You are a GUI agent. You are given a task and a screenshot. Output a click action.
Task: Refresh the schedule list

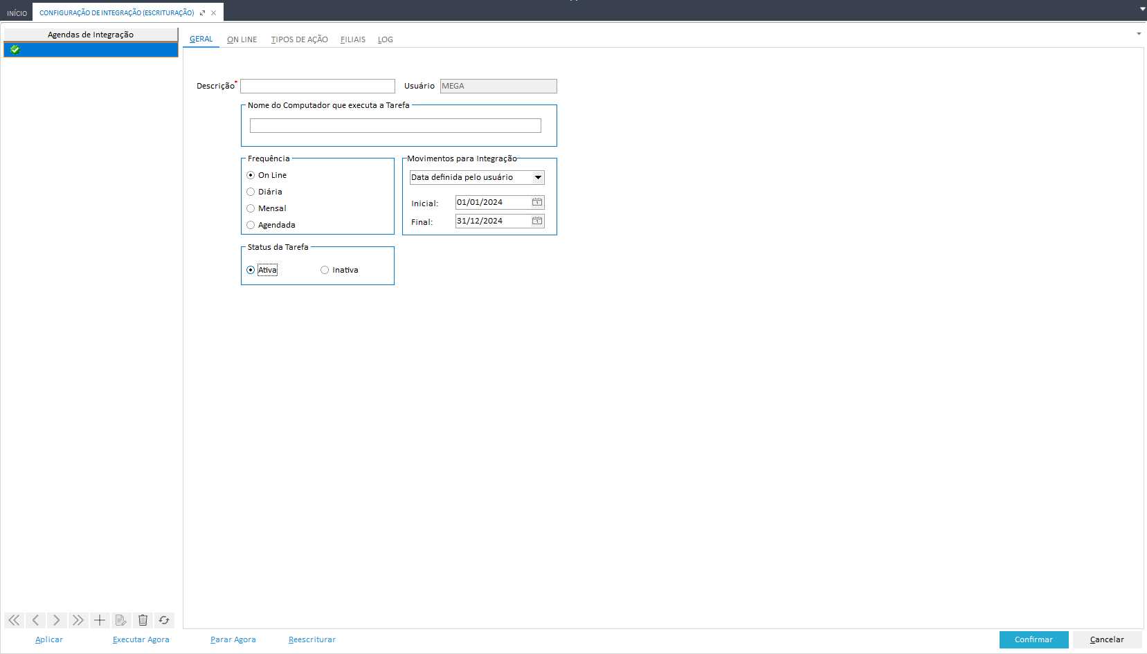click(x=164, y=620)
